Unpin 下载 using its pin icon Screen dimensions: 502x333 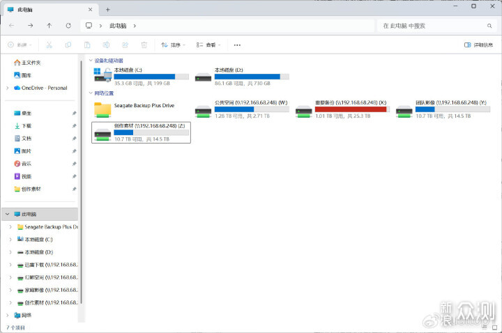(74, 125)
